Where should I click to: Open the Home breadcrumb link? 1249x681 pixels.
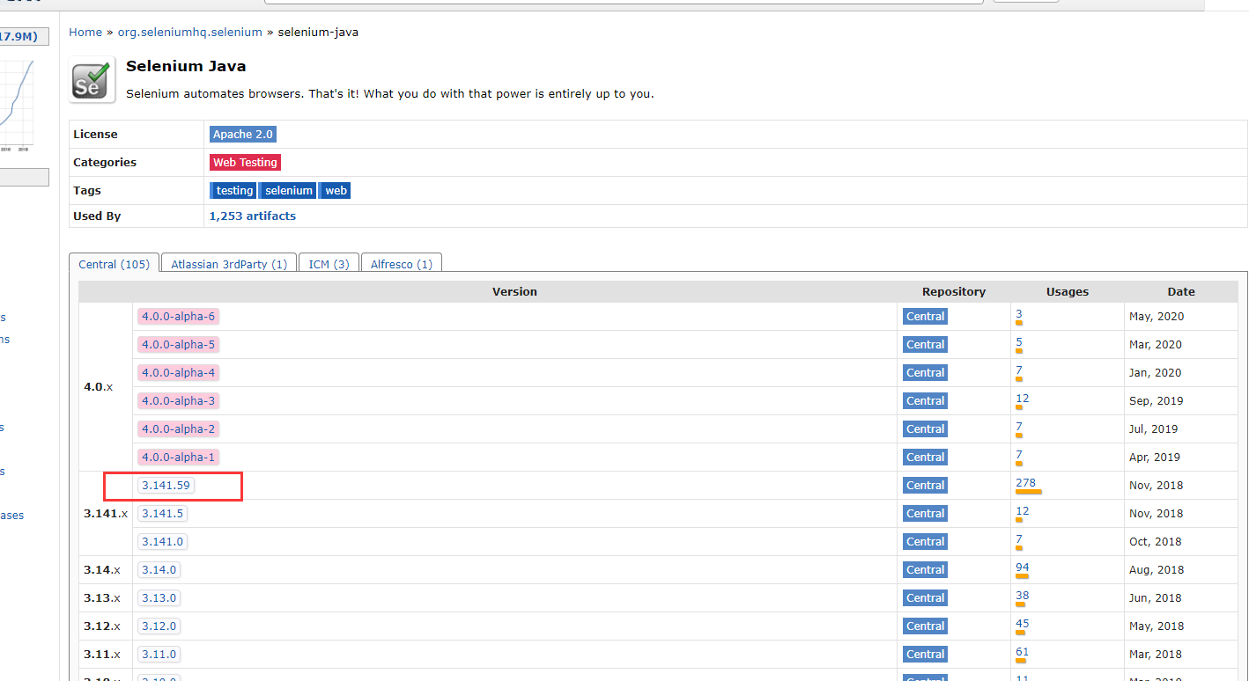[85, 32]
